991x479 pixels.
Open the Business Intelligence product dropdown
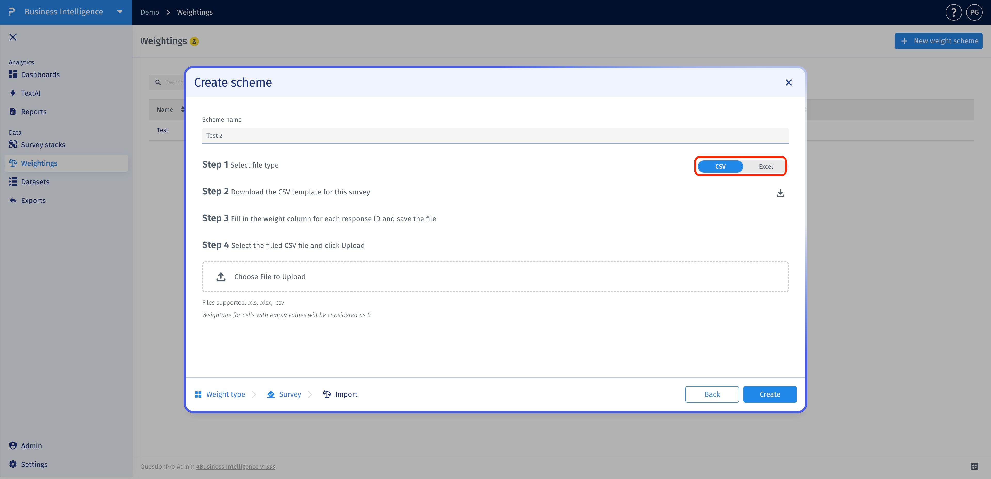tap(120, 12)
